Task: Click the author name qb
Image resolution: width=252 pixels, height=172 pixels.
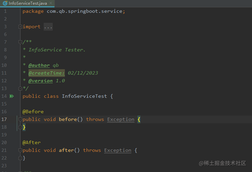Action: coord(55,65)
